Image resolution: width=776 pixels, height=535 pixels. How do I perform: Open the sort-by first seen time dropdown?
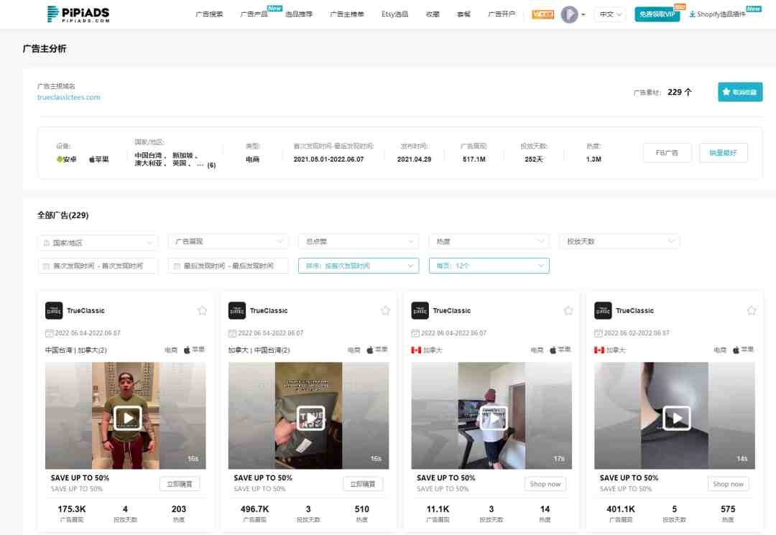pos(359,266)
